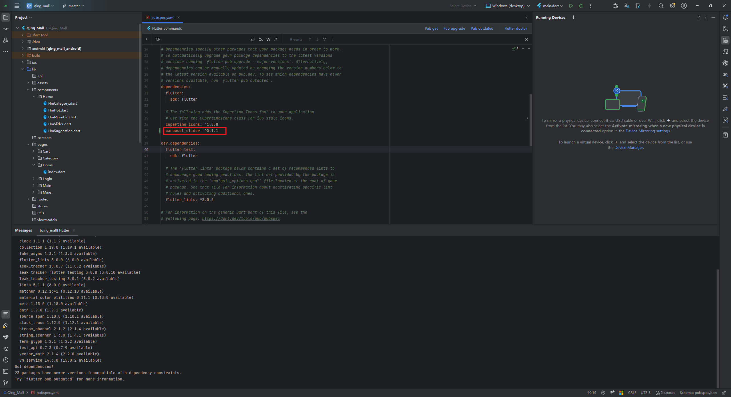Click the Flutter doctor link

click(515, 28)
